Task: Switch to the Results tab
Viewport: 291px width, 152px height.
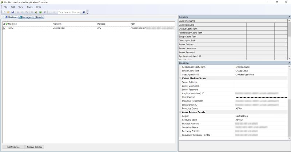Action: point(39,17)
